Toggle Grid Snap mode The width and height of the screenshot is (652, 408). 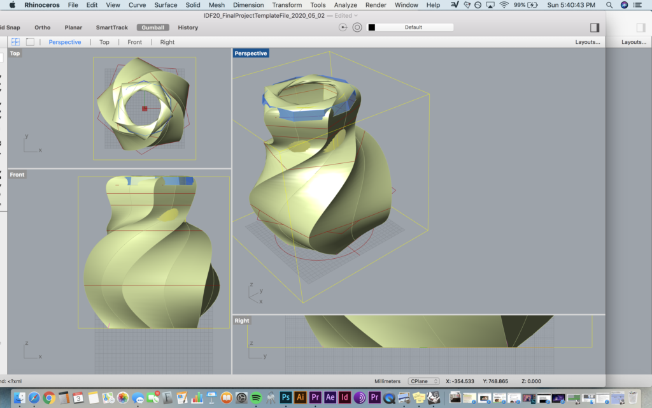10,27
